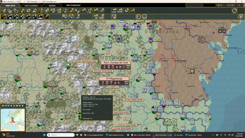Toggle the Af filter above minimap

pos(17,106)
